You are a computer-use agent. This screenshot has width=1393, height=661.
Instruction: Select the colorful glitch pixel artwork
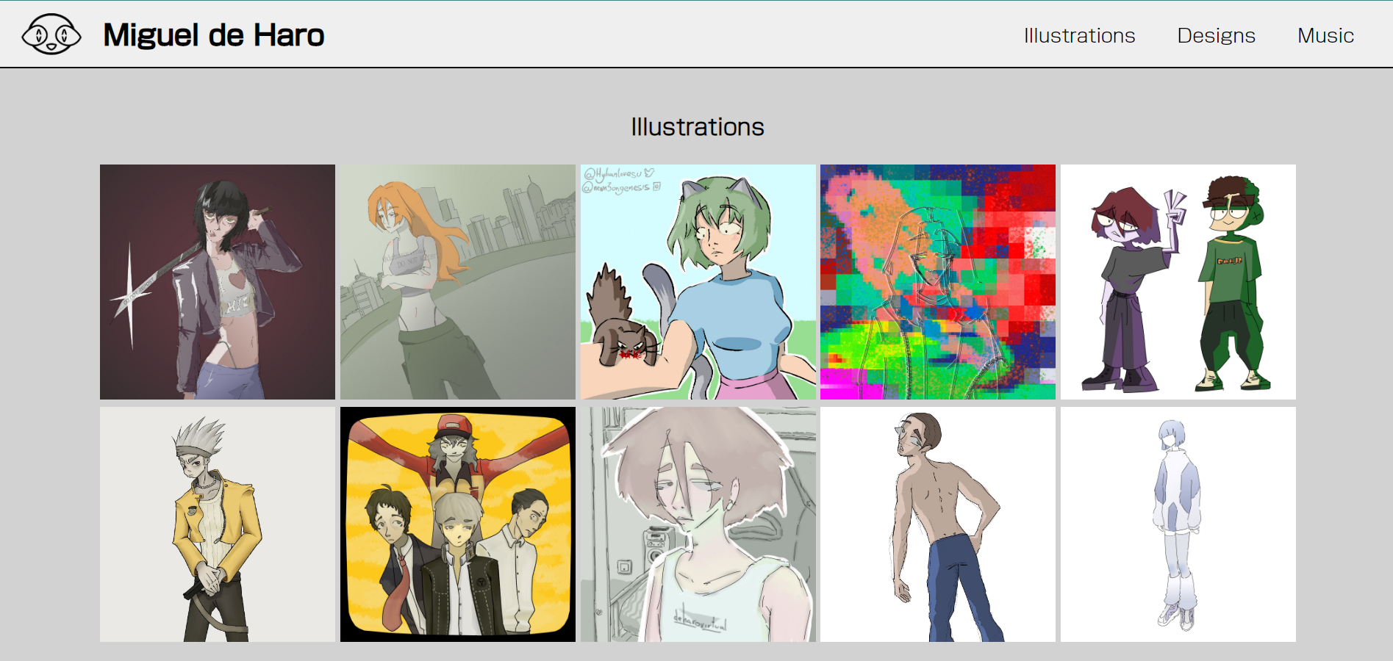(937, 282)
